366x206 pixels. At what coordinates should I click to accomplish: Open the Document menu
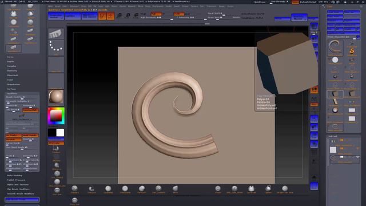tap(74, 6)
